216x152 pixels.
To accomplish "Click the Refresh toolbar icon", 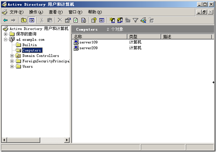I will 76,20.
